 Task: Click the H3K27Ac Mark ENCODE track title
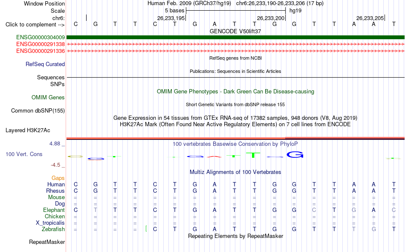coord(235,125)
